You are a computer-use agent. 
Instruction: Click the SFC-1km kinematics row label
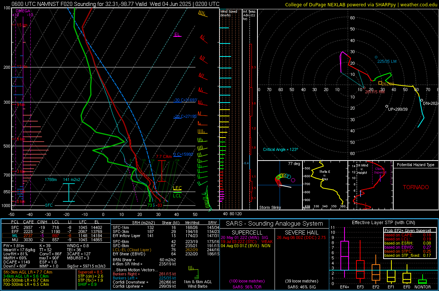coord(121,227)
